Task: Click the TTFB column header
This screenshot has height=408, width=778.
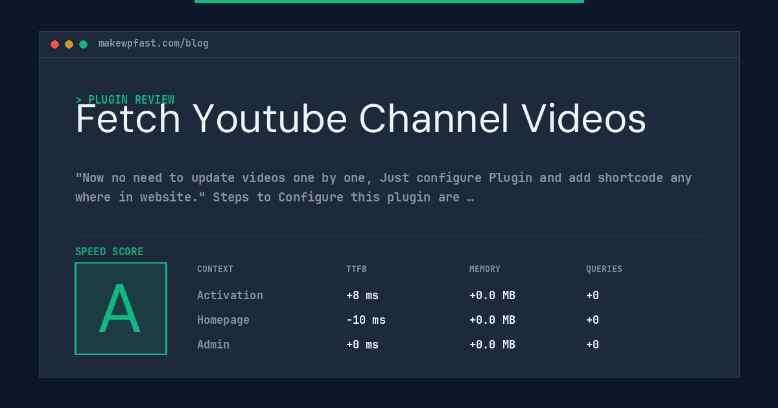Action: [x=357, y=269]
